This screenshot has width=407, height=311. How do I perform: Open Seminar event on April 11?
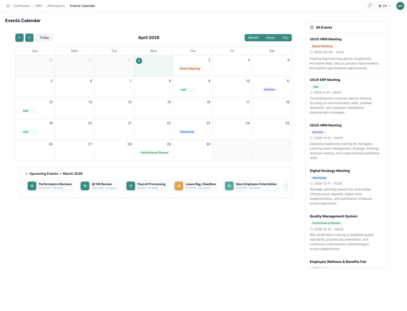point(270,89)
